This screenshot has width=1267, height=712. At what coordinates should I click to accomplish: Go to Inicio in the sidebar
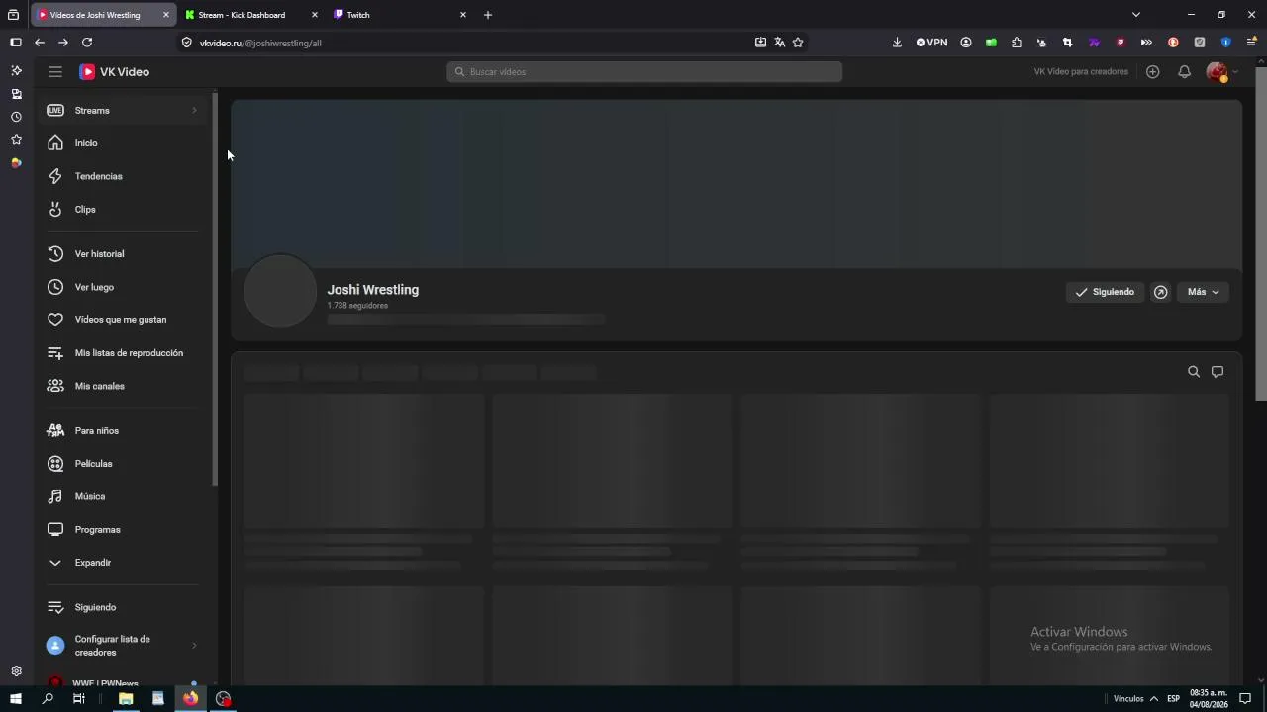[123, 143]
